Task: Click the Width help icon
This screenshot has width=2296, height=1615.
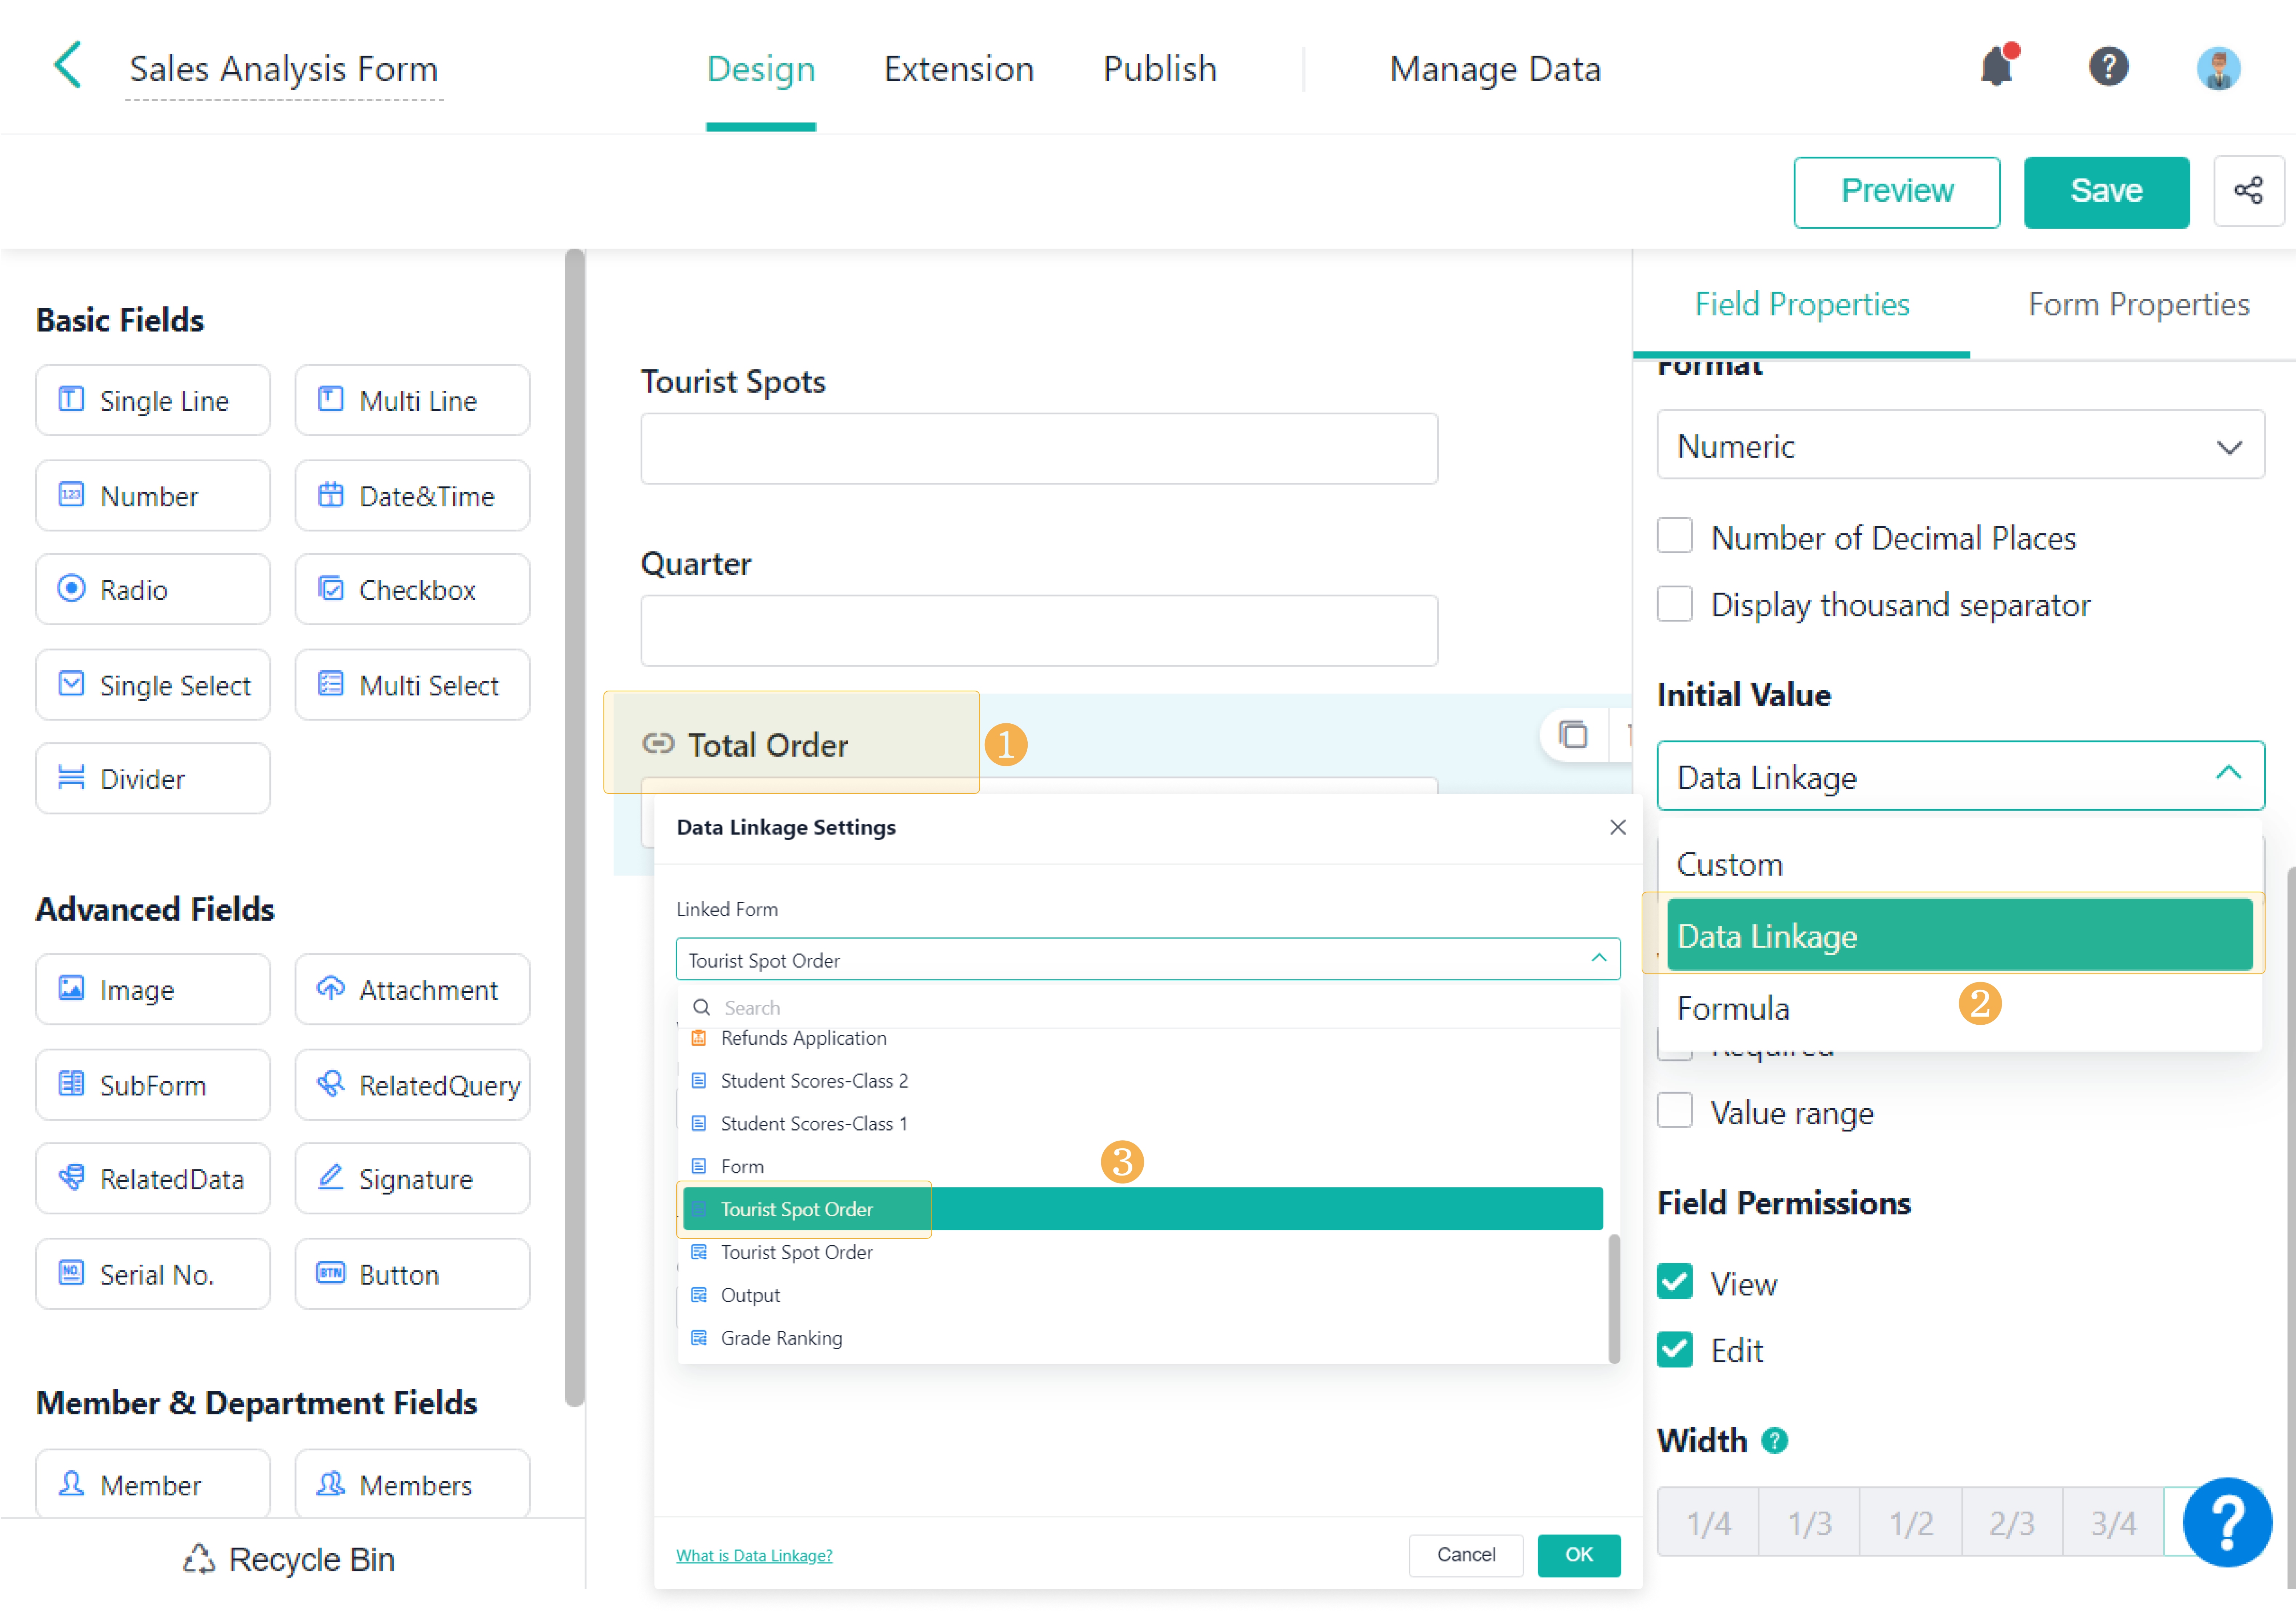Action: pos(1775,1440)
